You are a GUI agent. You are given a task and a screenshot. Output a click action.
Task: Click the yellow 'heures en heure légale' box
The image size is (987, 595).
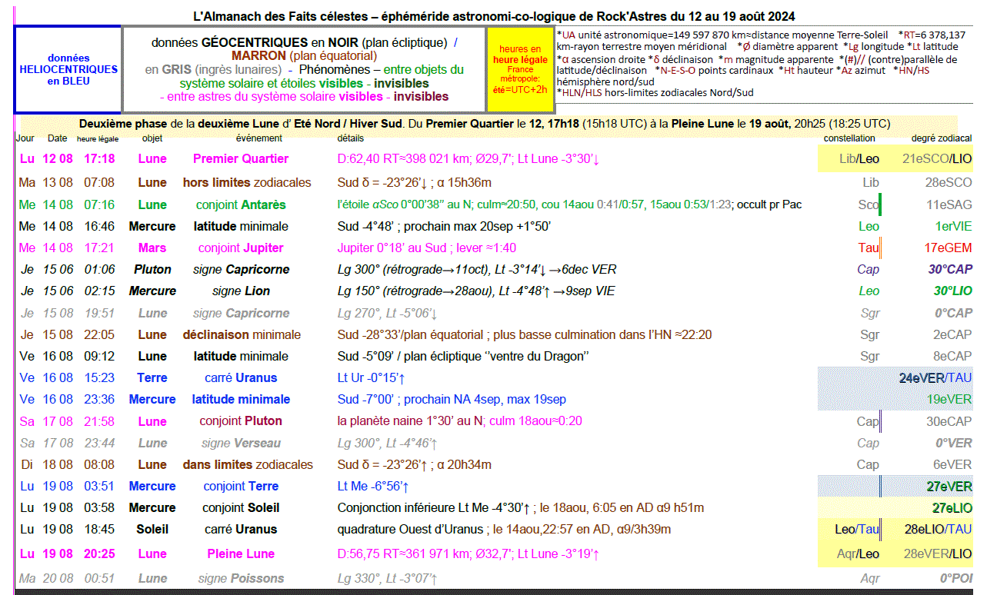pyautogui.click(x=520, y=70)
